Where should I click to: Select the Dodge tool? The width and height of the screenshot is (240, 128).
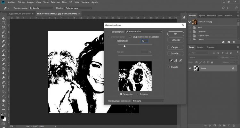pos(3,78)
